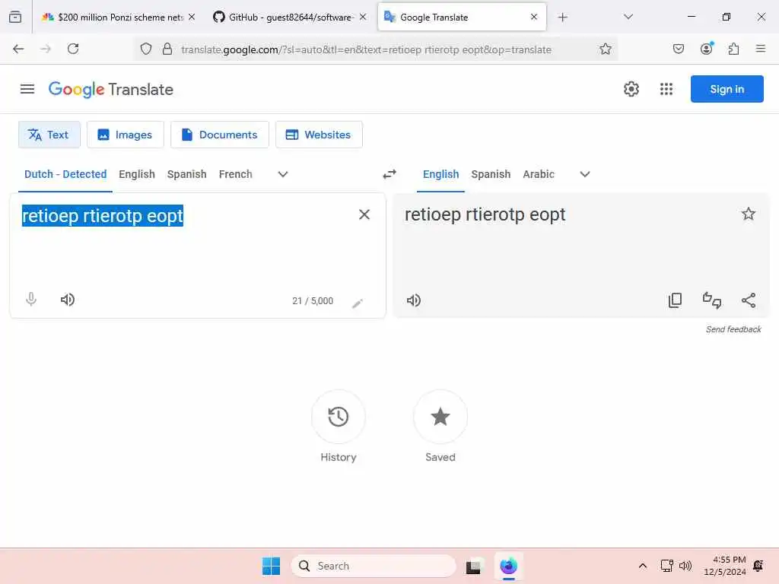779x584 pixels.
Task: Set target language to English
Action: pyautogui.click(x=440, y=174)
